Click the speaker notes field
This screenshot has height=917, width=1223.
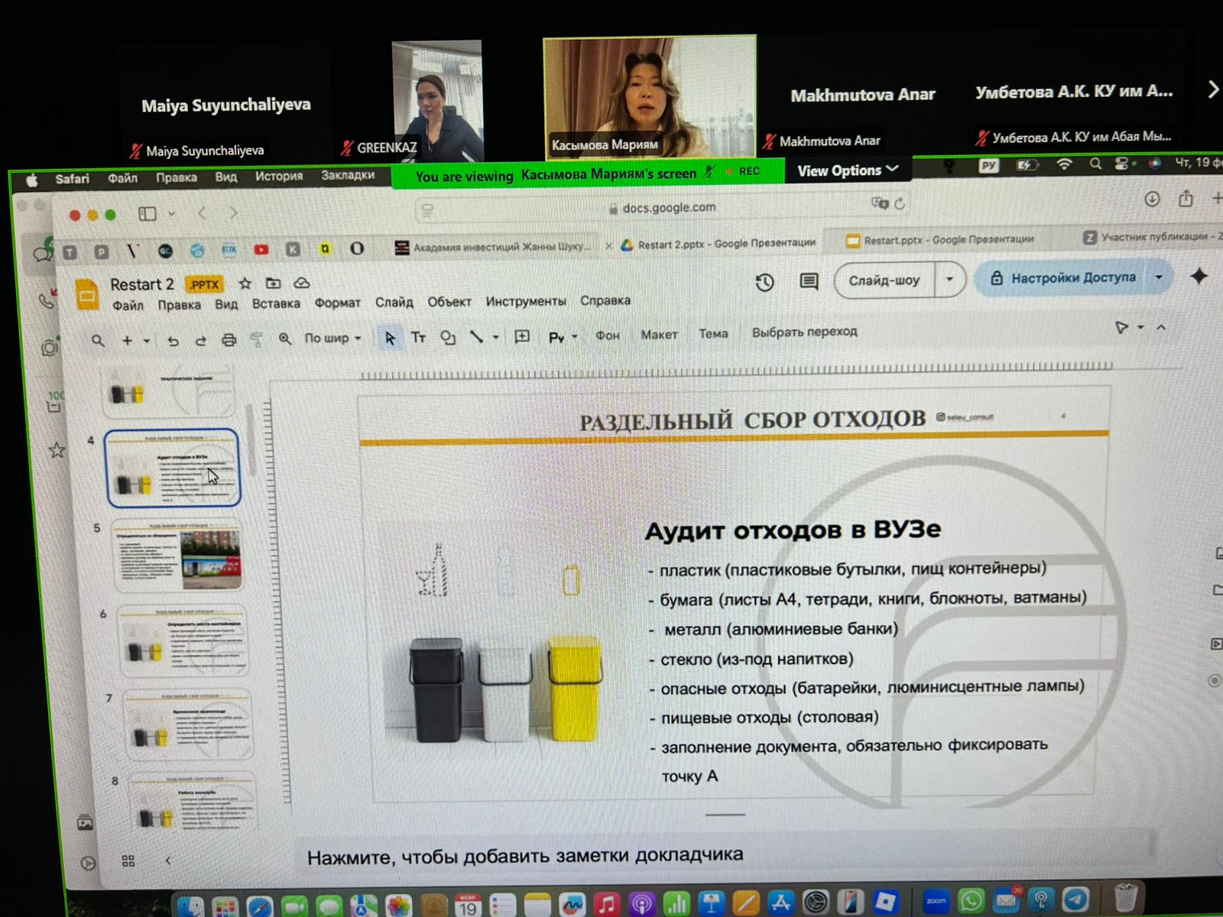[524, 855]
